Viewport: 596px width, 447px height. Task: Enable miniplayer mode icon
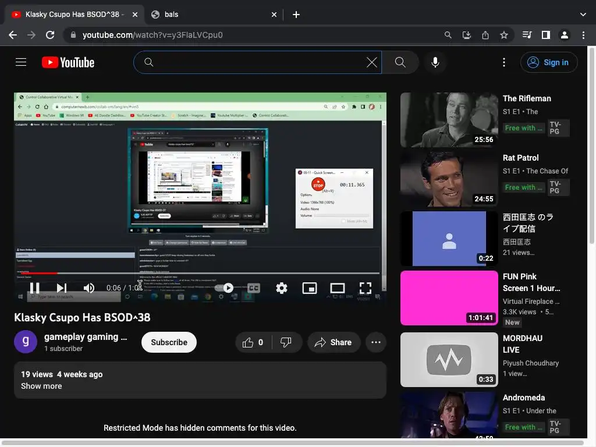[310, 288]
